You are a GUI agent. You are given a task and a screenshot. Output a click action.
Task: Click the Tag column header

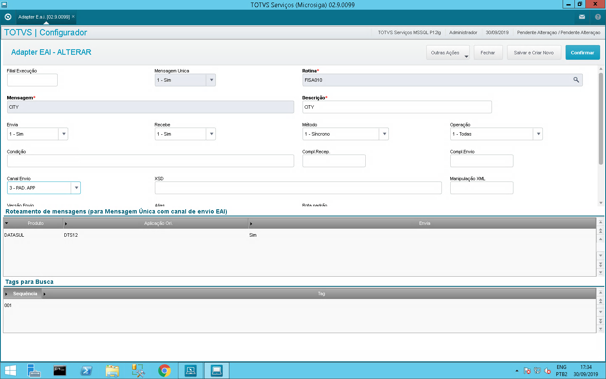pos(319,294)
